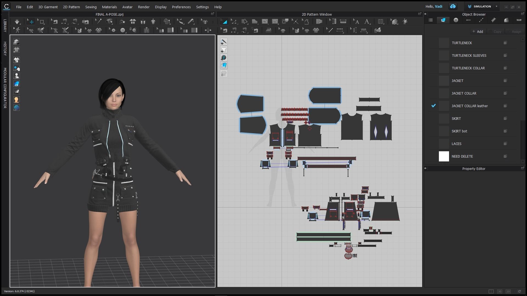Image resolution: width=527 pixels, height=296 pixels.
Task: Toggle 2D texture surface blue icon
Action: 224,66
